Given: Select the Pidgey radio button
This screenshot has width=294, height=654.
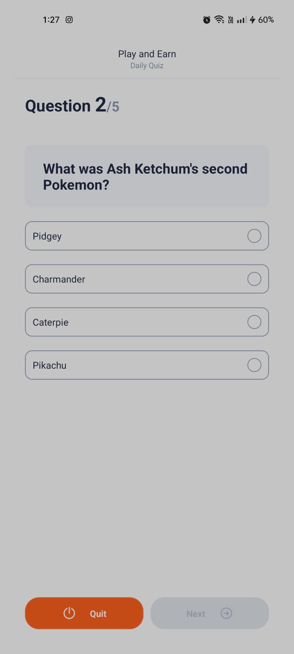Looking at the screenshot, I should (254, 236).
